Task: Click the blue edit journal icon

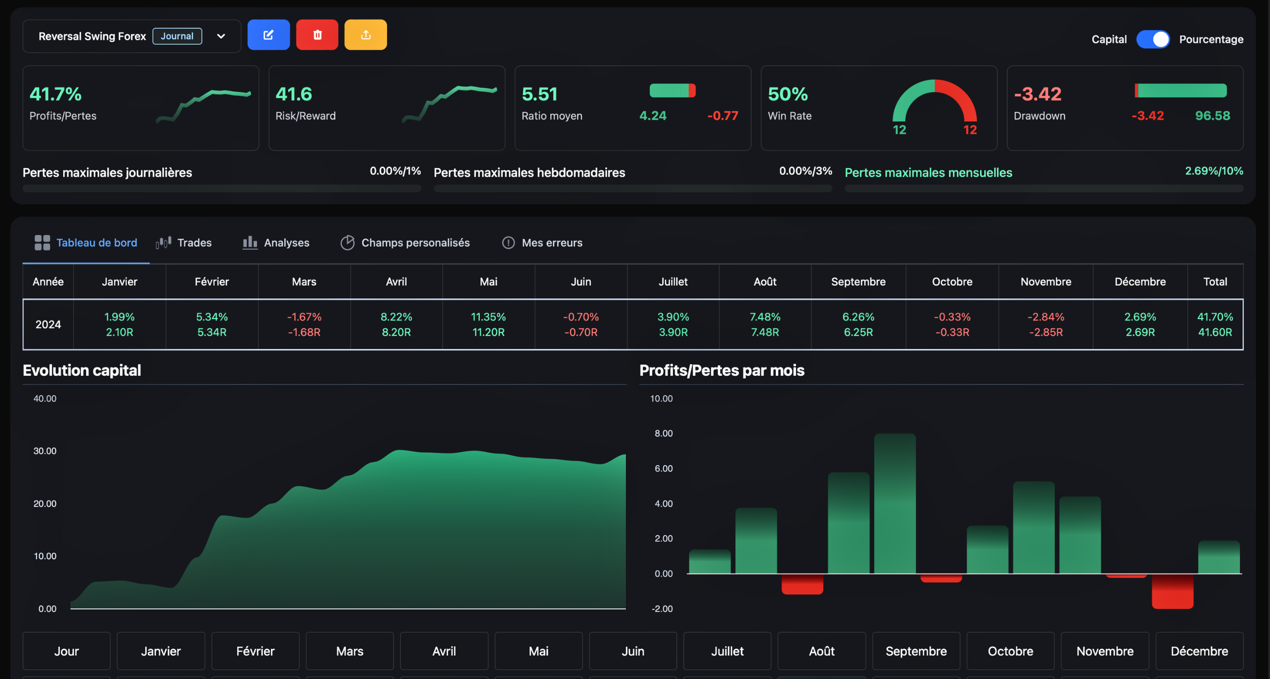Action: [268, 35]
